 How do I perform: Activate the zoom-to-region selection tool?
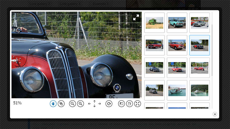(61, 104)
